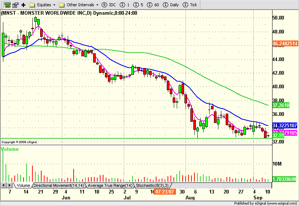
Task: Click the green 32.91 last price label
Action: point(278,135)
